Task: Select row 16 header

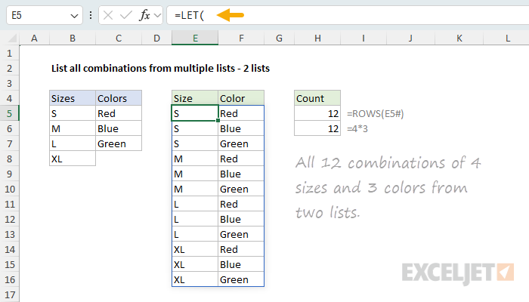Action: point(9,280)
